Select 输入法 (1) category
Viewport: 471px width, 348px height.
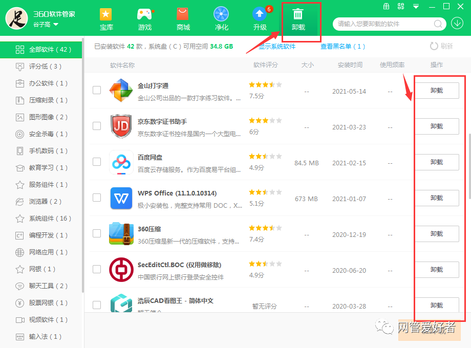(41, 337)
